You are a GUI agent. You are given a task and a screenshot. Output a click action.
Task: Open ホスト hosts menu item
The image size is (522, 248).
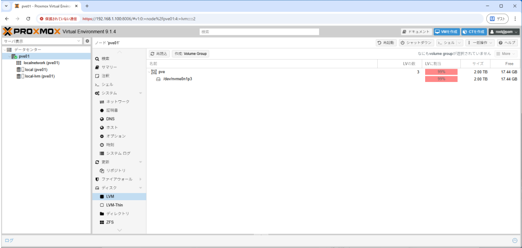point(119,128)
